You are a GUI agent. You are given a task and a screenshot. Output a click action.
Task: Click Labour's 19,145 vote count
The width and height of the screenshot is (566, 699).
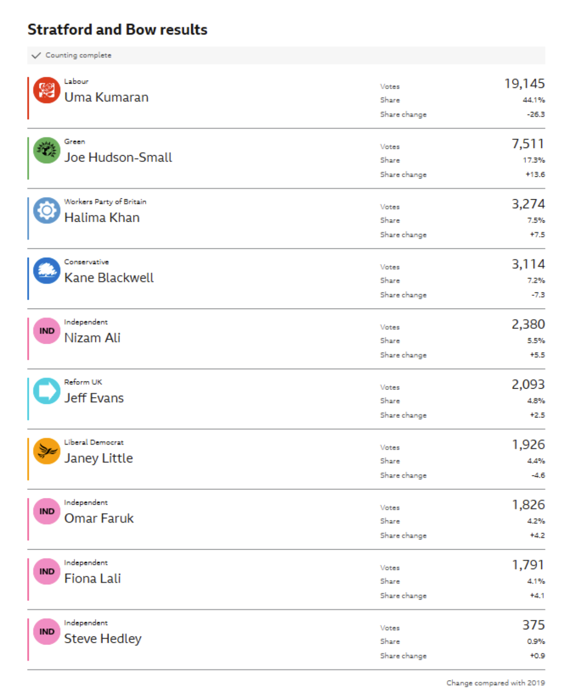524,84
